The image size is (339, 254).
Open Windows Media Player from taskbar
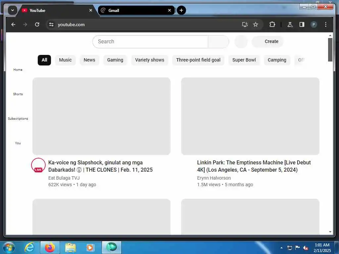tap(90, 247)
